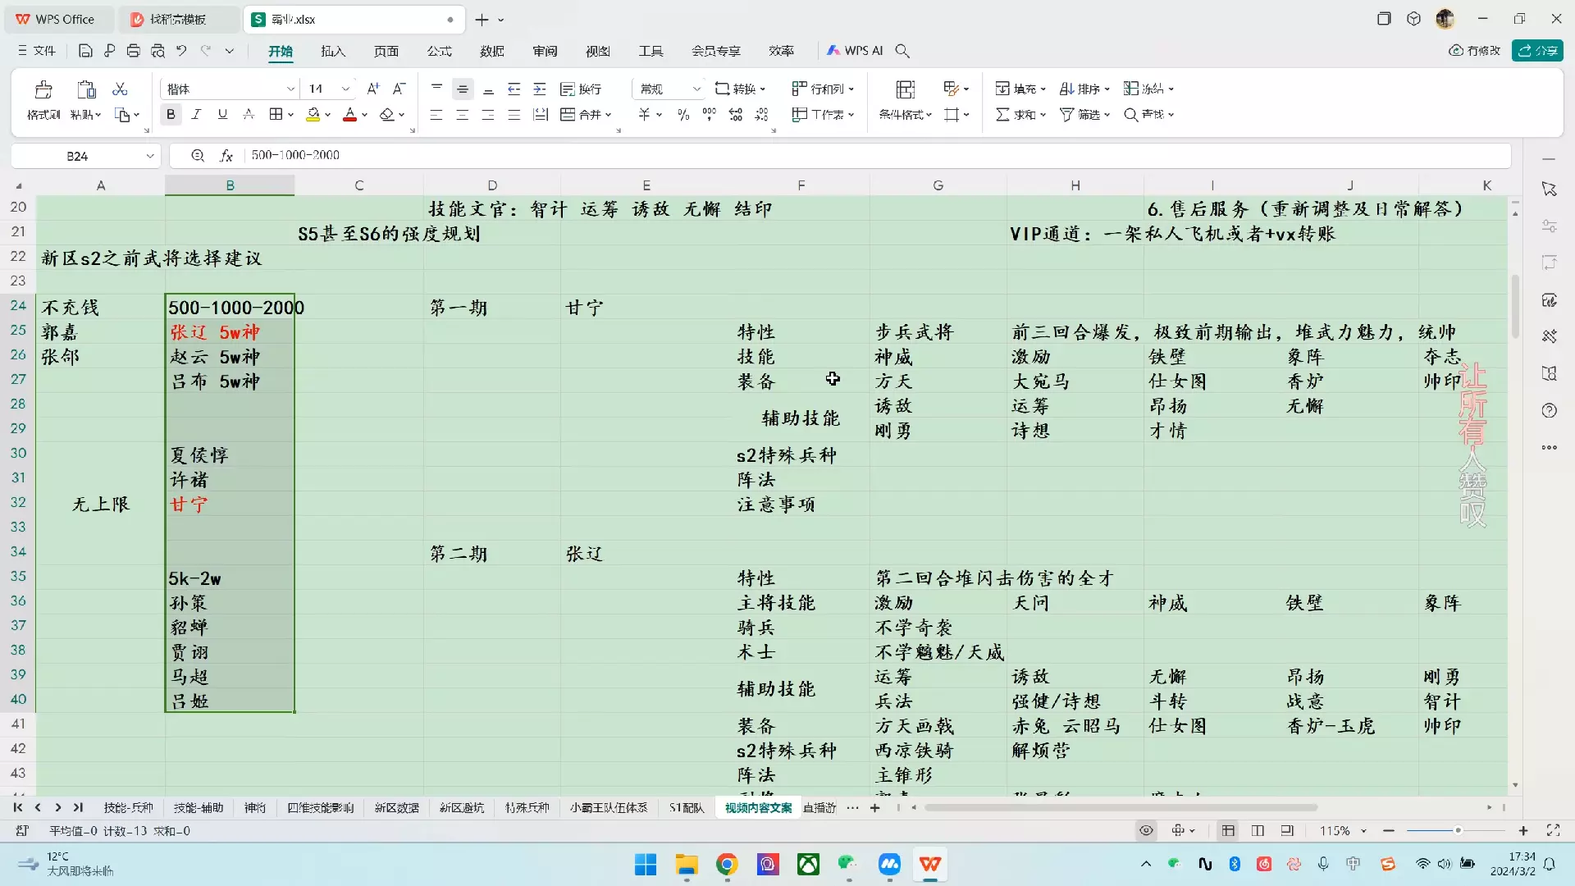The image size is (1575, 886).
Task: Click the WPS AI button
Action: tap(855, 51)
